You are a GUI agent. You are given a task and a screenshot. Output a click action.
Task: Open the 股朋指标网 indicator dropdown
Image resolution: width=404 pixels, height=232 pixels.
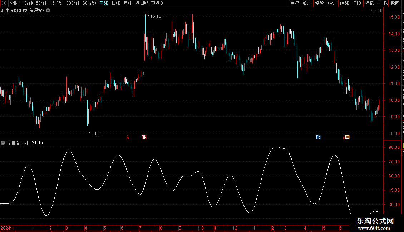point(3,143)
